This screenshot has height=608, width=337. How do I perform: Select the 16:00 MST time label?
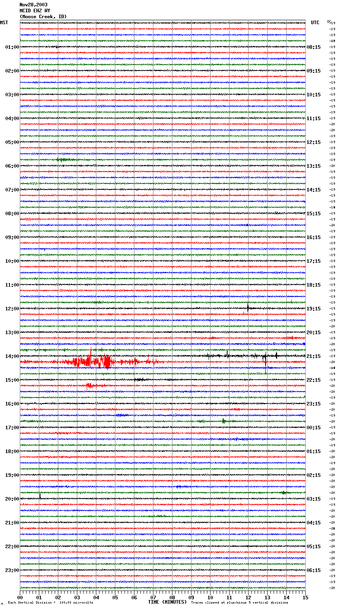12,404
